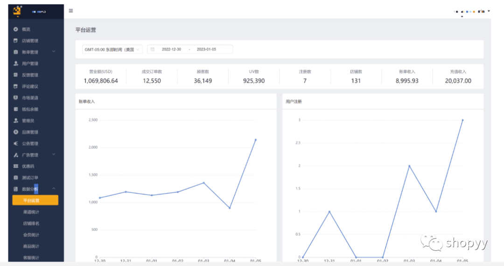Click the 钱包余额 wallet icon
The image size is (504, 266).
pyautogui.click(x=16, y=109)
